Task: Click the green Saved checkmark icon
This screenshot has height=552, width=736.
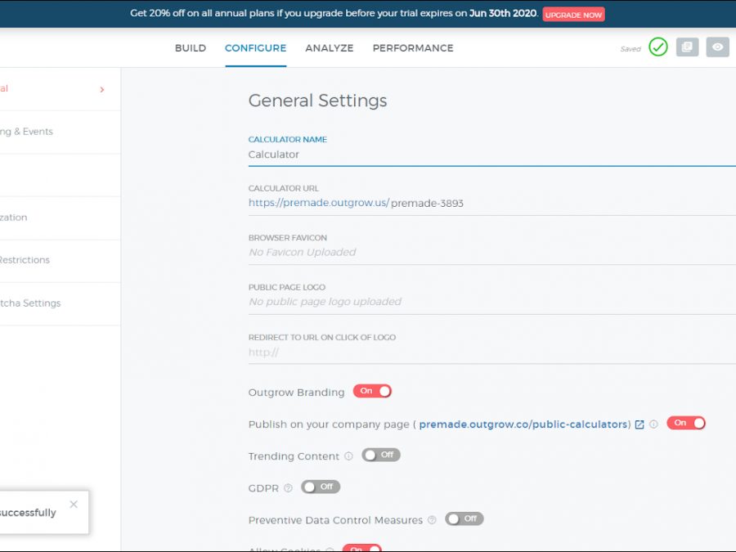Action: 657,47
